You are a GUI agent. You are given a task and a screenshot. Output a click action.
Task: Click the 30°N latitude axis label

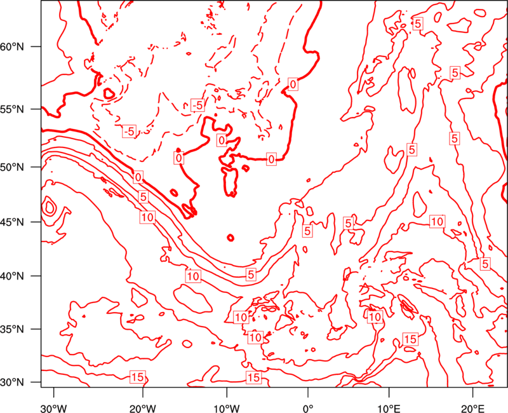click(x=12, y=383)
